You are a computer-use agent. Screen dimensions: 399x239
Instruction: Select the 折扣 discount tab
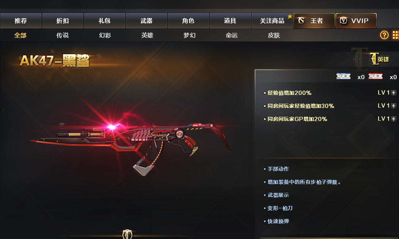click(63, 21)
